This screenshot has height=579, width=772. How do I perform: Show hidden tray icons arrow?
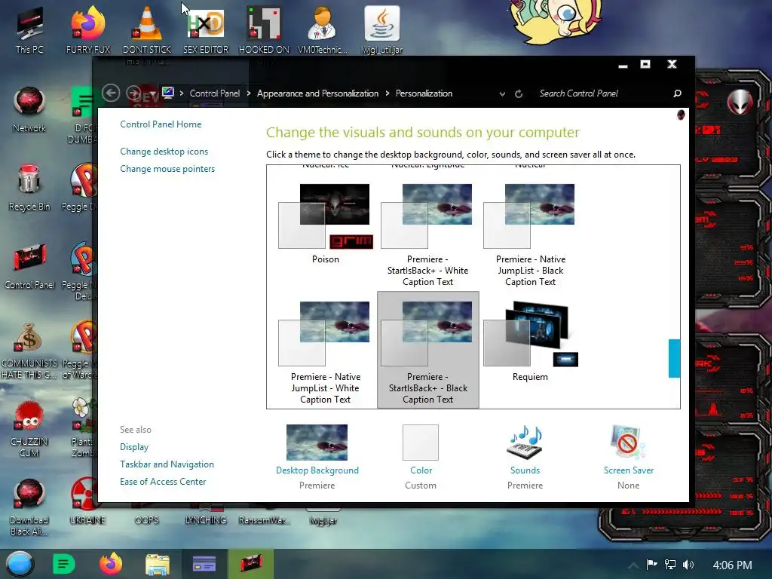pos(633,565)
